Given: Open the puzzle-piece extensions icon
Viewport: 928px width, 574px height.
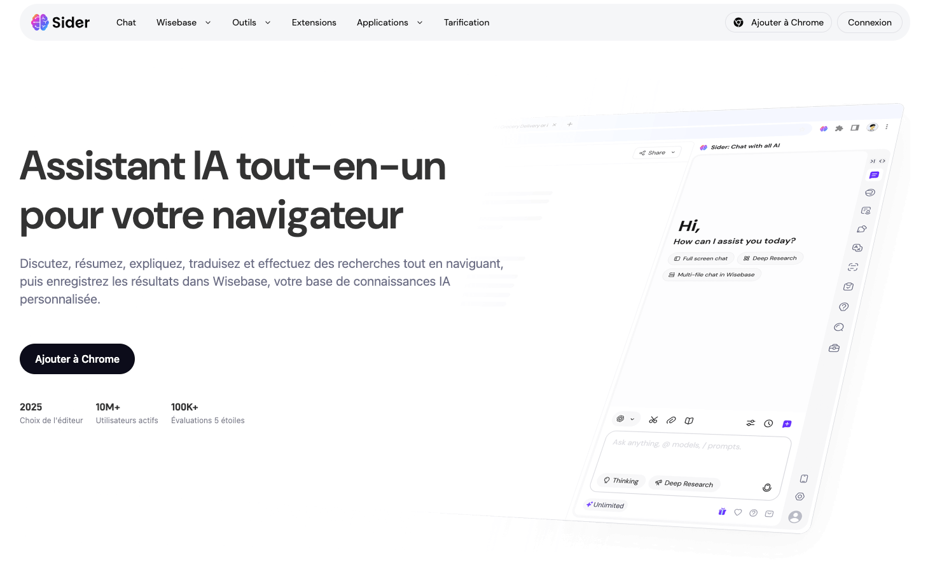Looking at the screenshot, I should tap(839, 128).
